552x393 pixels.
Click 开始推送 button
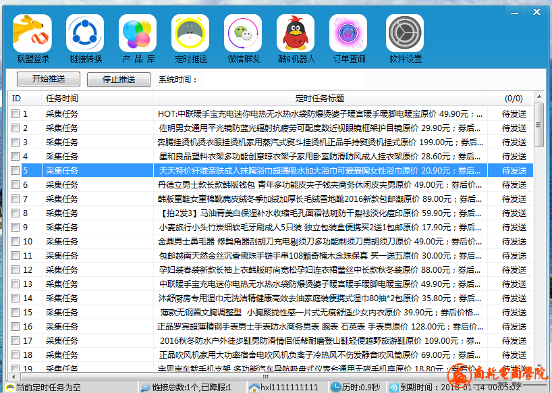(49, 79)
